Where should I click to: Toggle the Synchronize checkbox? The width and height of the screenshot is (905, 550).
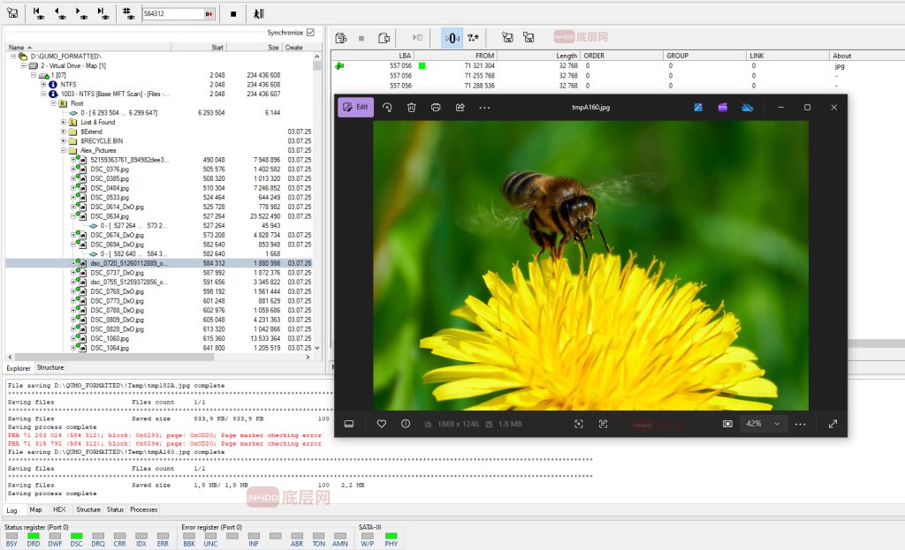(x=309, y=33)
